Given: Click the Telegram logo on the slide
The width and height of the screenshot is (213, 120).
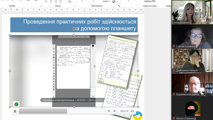Looking at the screenshot, I should [x=138, y=115].
